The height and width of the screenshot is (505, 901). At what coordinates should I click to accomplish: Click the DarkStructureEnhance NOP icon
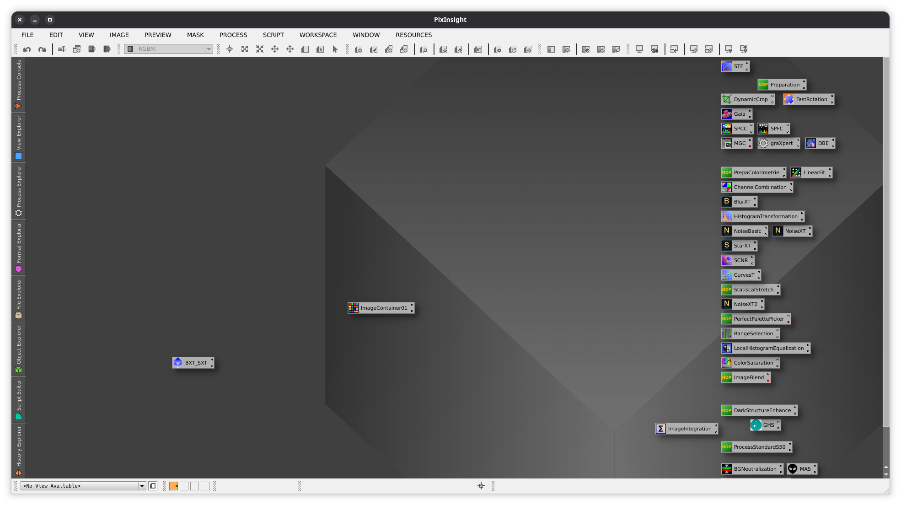(727, 410)
